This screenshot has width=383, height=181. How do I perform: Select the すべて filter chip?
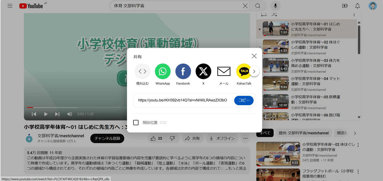pyautogui.click(x=265, y=133)
